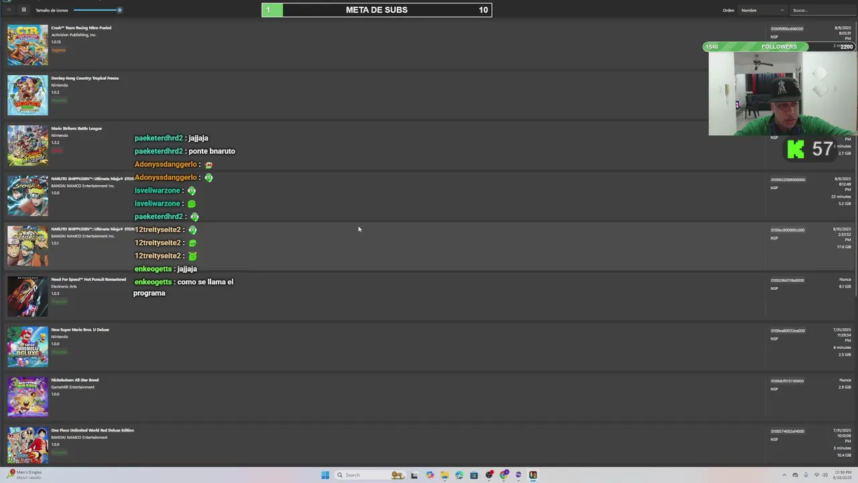The image size is (858, 483).
Task: Open the taskbar clock and date
Action: click(x=843, y=475)
